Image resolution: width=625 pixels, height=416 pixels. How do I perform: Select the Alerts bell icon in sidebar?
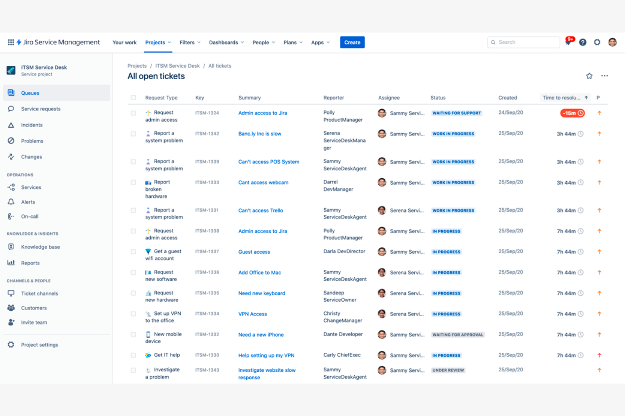tap(11, 201)
